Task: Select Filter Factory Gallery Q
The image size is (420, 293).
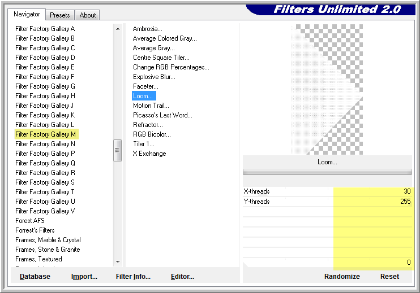Action: pos(45,163)
